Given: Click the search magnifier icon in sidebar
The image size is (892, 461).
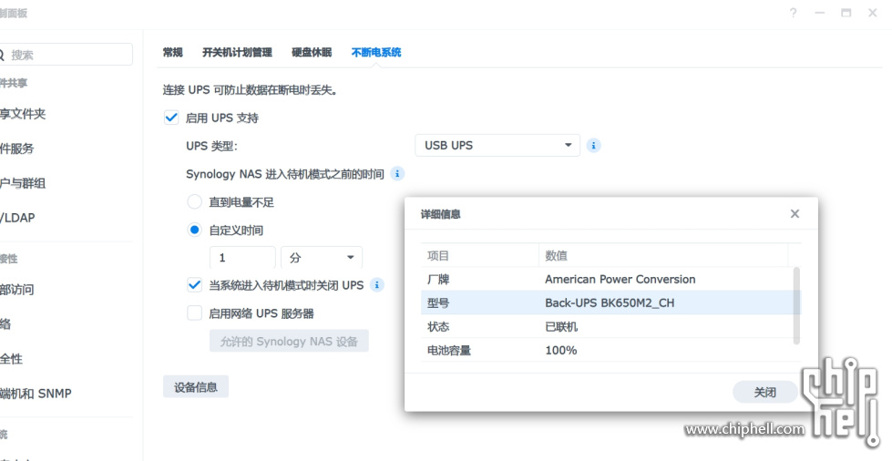Looking at the screenshot, I should coord(2,56).
